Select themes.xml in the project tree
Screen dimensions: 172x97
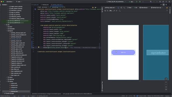pos(14,91)
